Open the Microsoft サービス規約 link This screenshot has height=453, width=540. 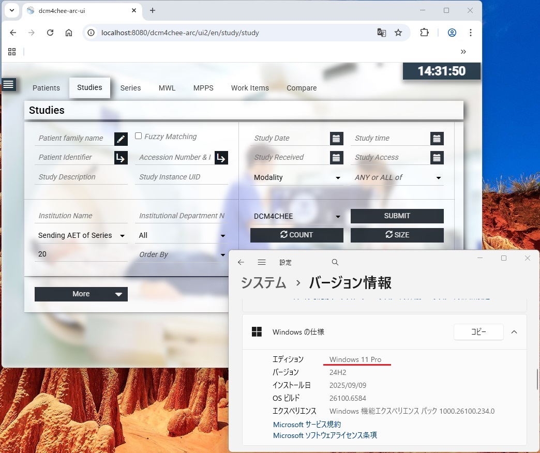pos(307,424)
